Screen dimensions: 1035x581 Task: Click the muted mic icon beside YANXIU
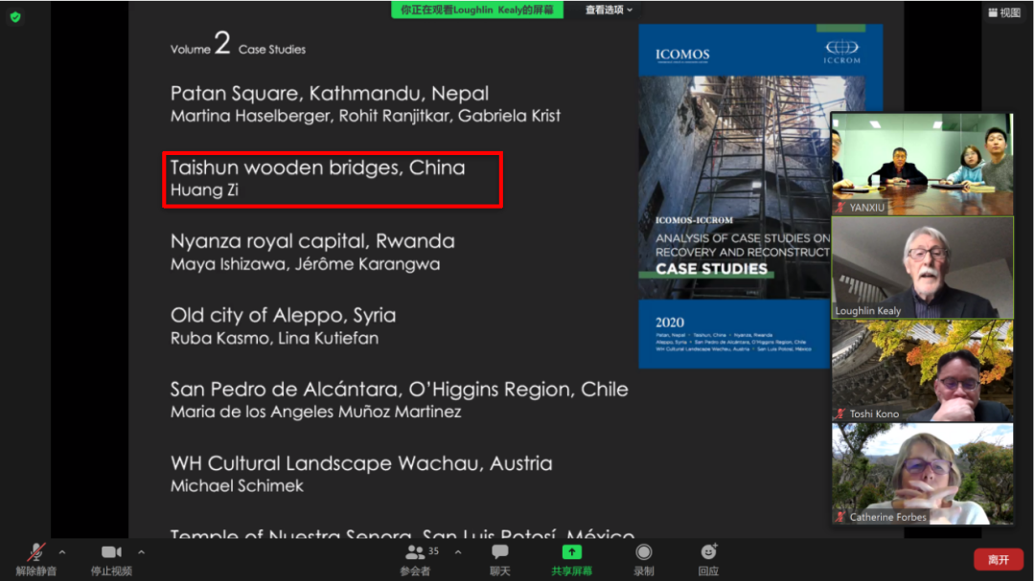point(840,207)
